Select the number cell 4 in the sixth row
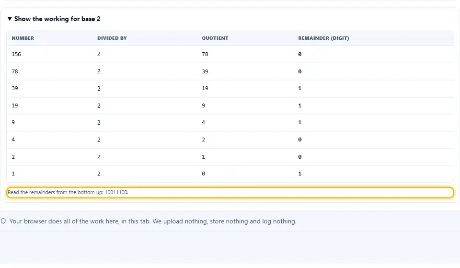This screenshot has height=268, width=460. pos(13,140)
